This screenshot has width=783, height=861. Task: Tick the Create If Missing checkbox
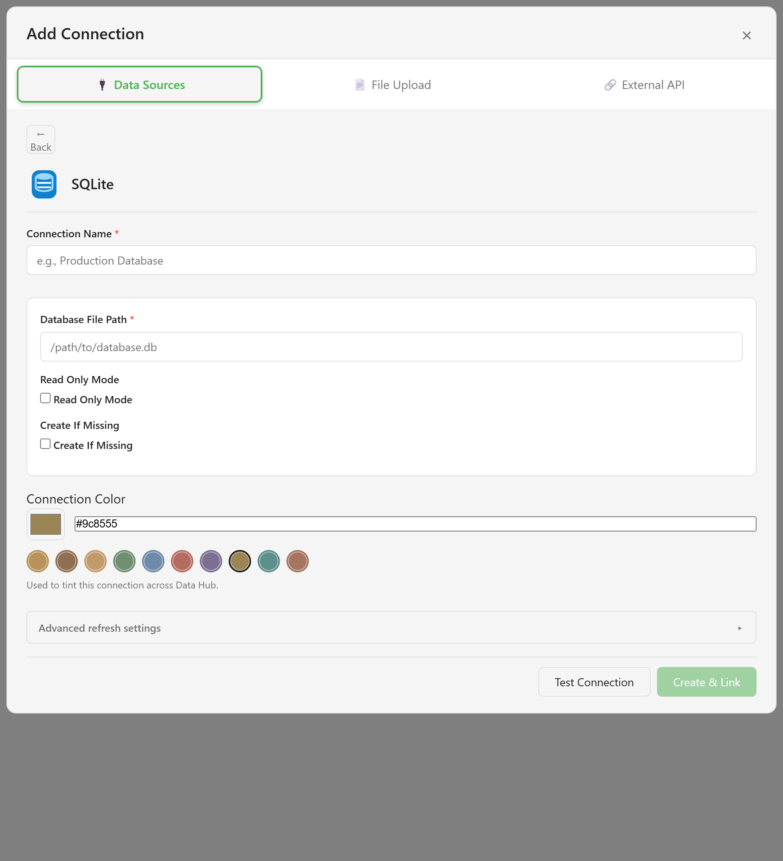point(45,444)
